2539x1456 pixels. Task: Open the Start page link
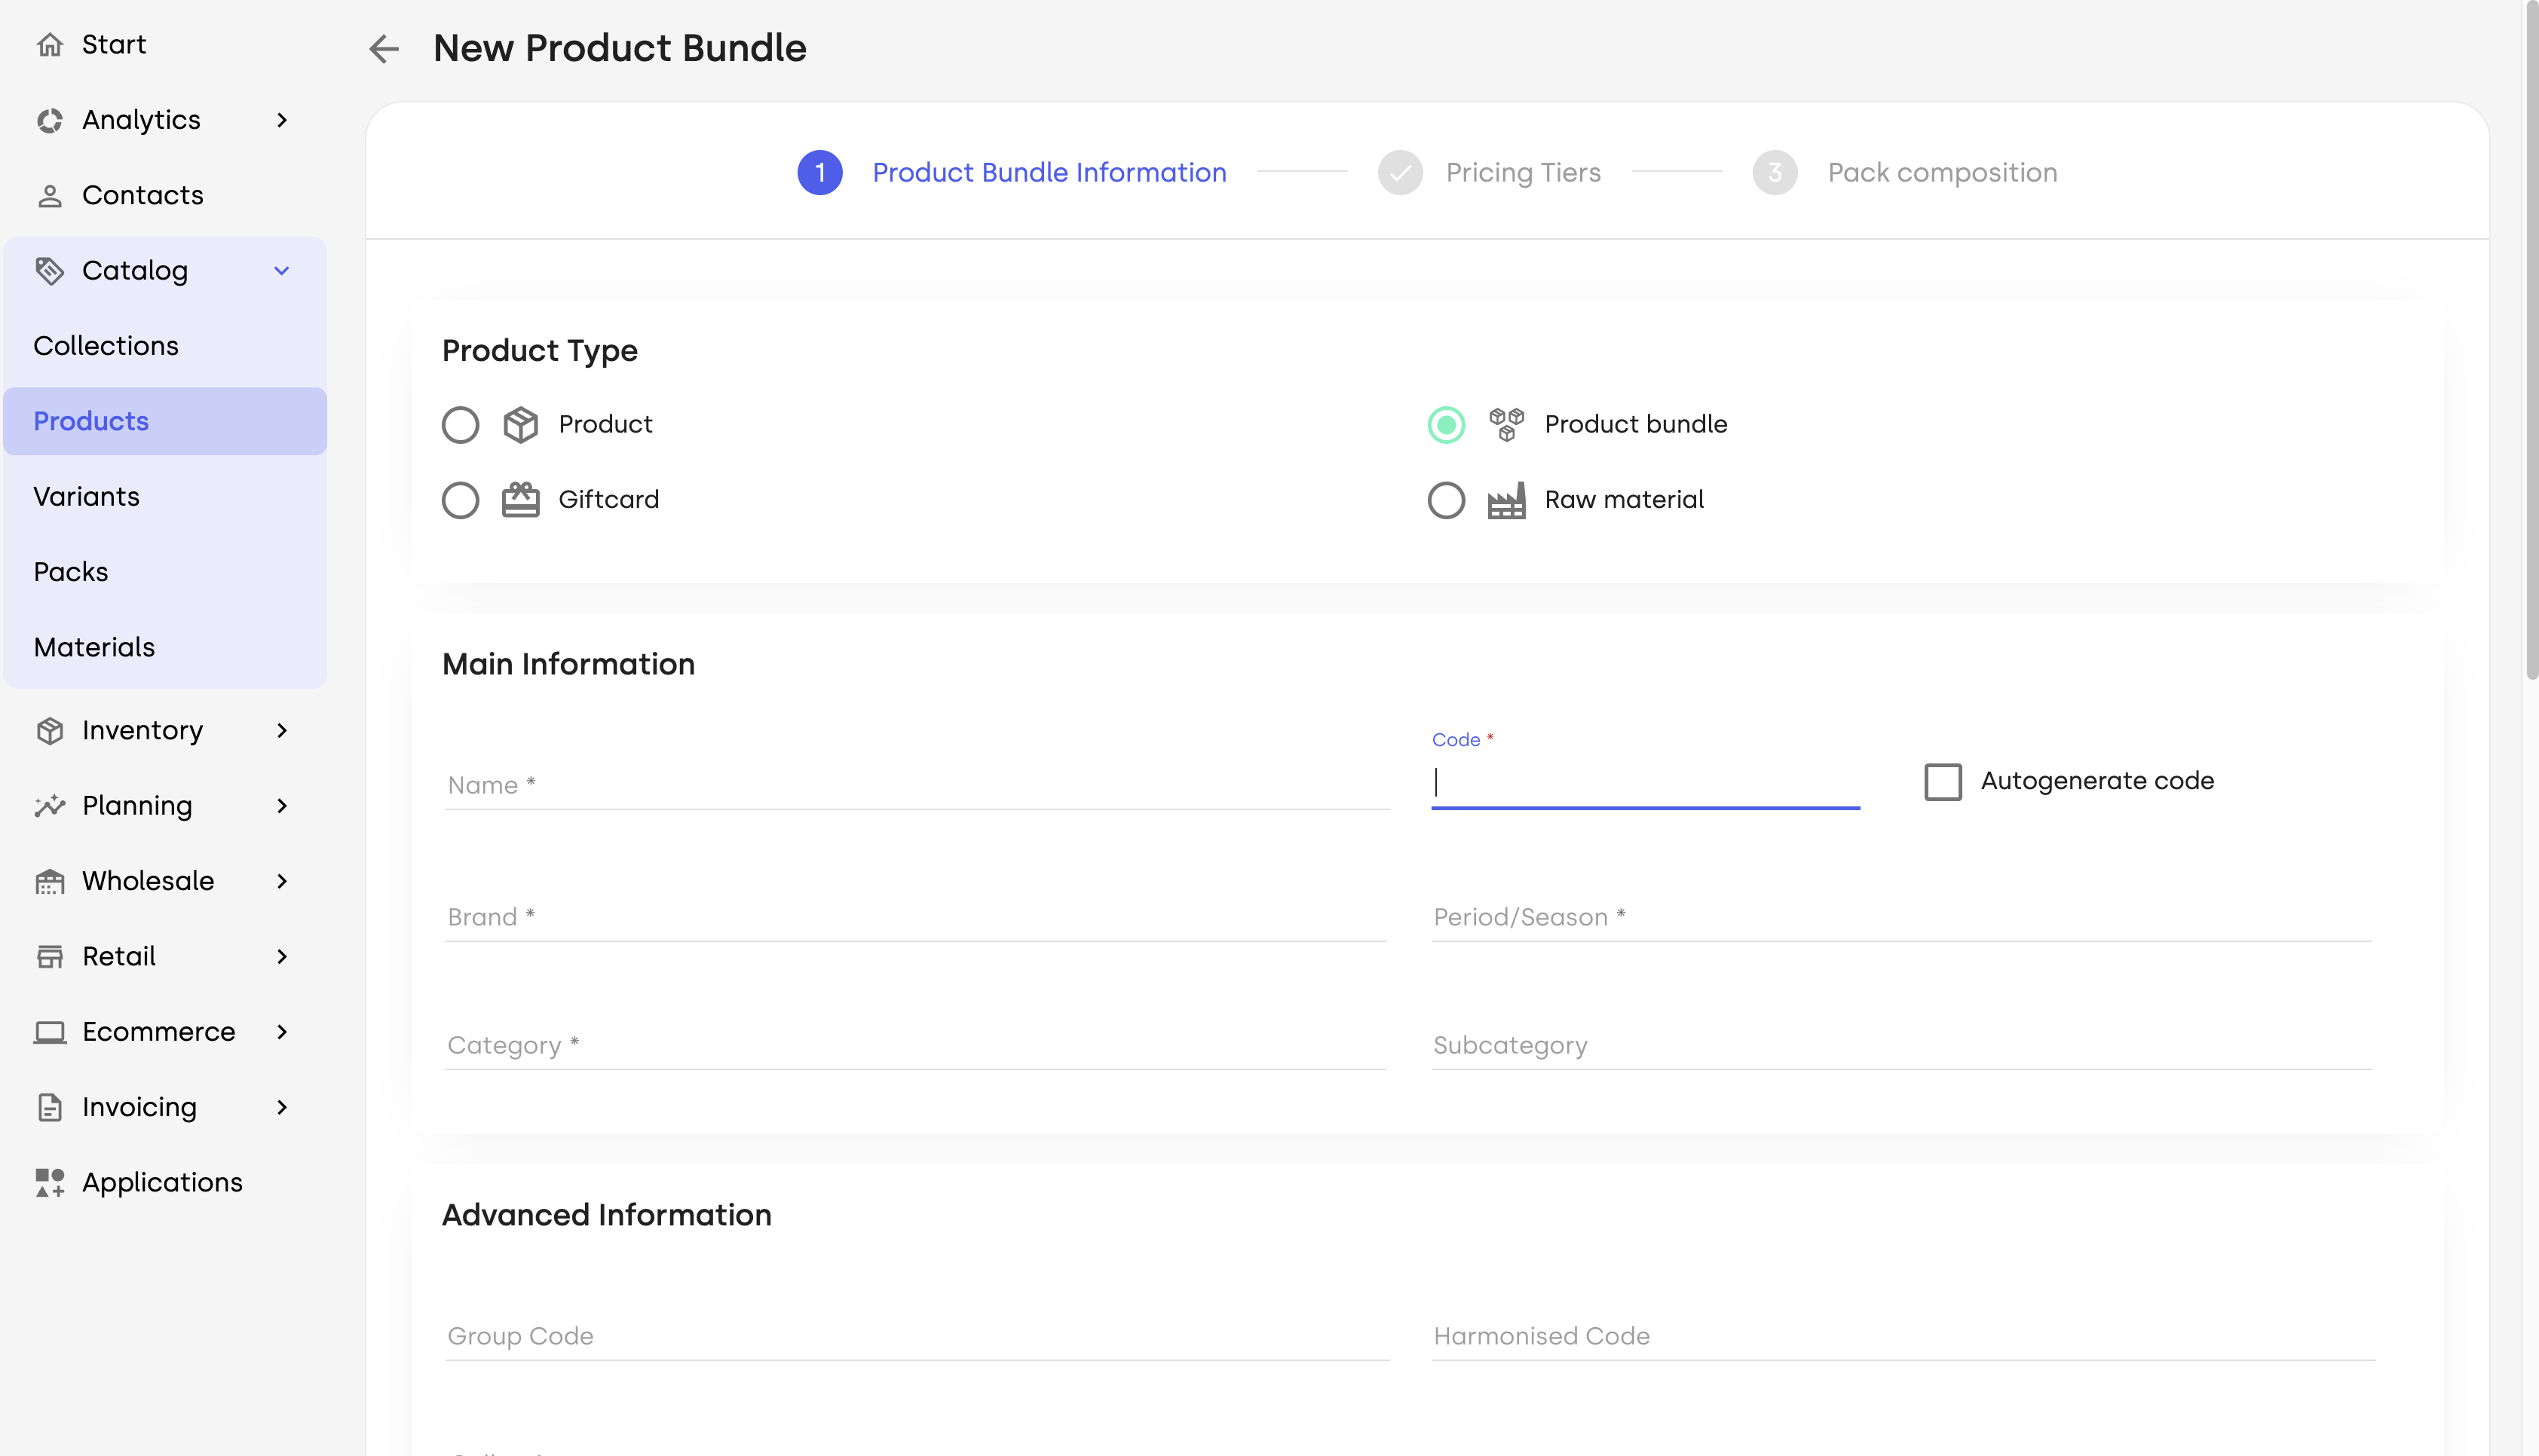coord(114,44)
